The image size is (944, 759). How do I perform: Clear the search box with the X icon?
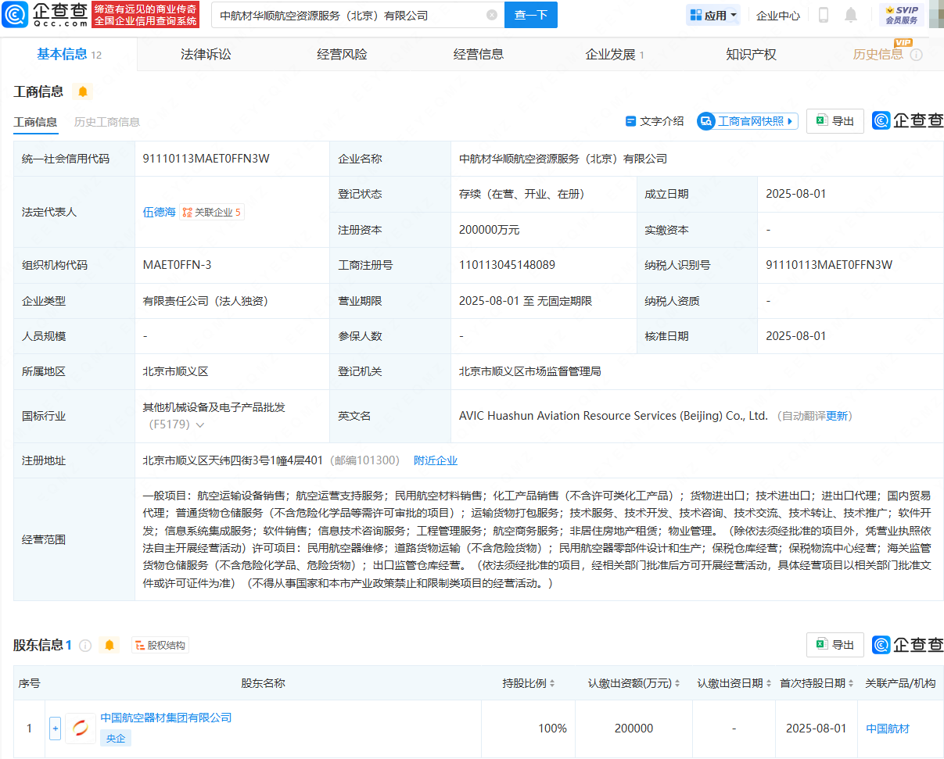click(491, 15)
